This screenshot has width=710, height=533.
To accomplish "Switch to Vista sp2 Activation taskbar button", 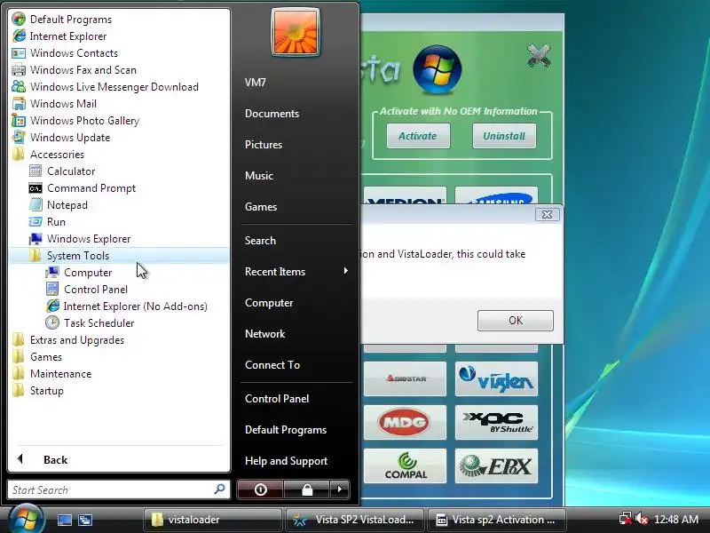I will coord(497,520).
